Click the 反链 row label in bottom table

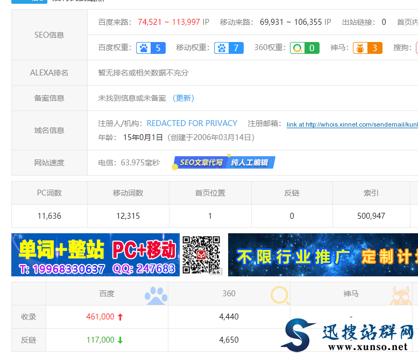click(x=29, y=340)
